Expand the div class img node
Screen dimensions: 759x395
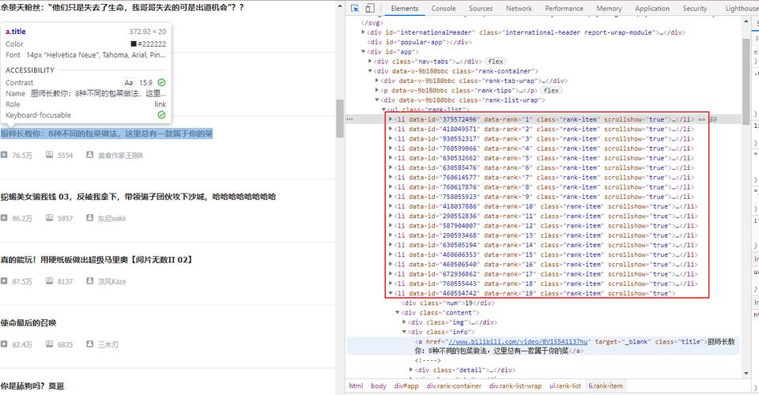coord(404,322)
